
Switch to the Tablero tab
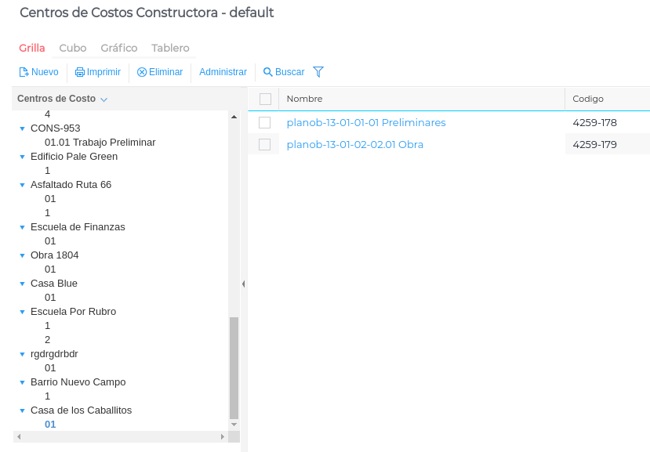pyautogui.click(x=170, y=48)
